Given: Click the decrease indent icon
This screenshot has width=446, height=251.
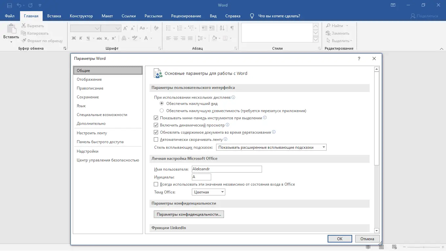Looking at the screenshot, I should (x=205, y=28).
